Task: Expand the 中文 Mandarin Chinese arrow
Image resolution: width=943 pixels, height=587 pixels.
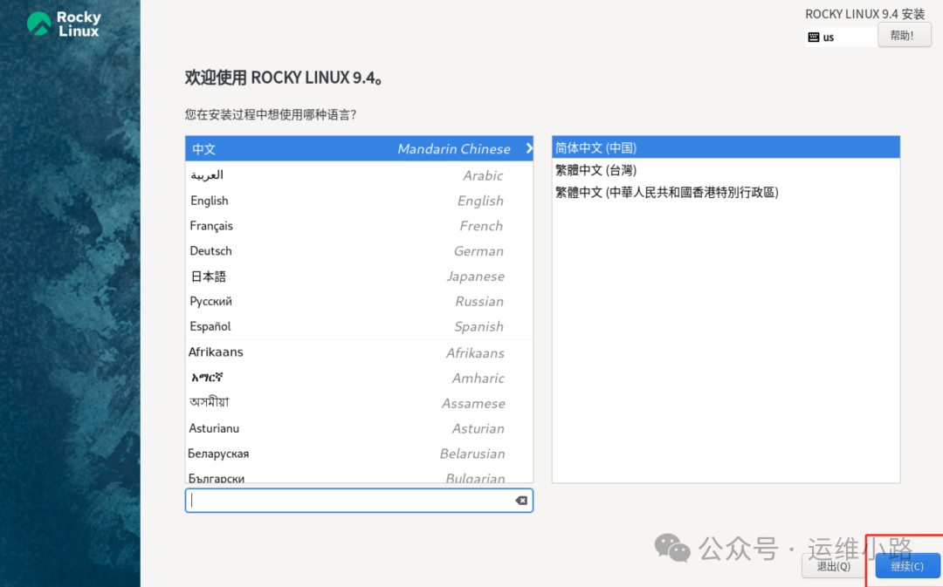Action: tap(528, 148)
